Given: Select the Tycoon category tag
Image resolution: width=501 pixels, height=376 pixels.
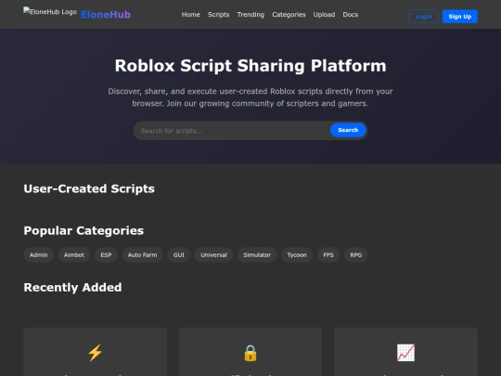Looking at the screenshot, I should (x=297, y=254).
